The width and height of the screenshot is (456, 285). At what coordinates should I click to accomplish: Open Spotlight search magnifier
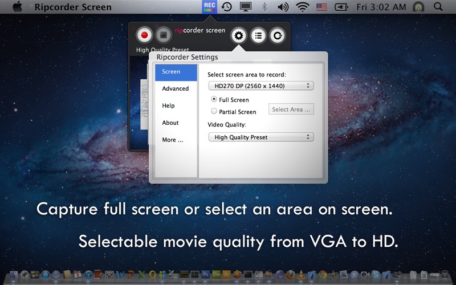pyautogui.click(x=438, y=7)
